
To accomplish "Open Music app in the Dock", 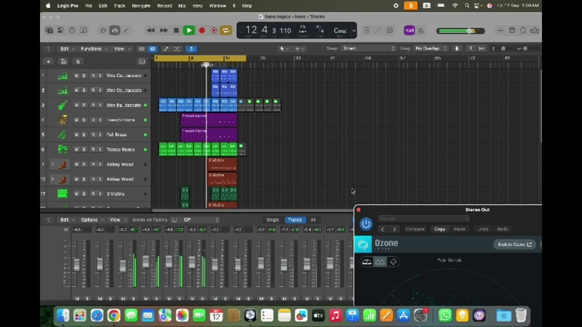I will click(335, 315).
